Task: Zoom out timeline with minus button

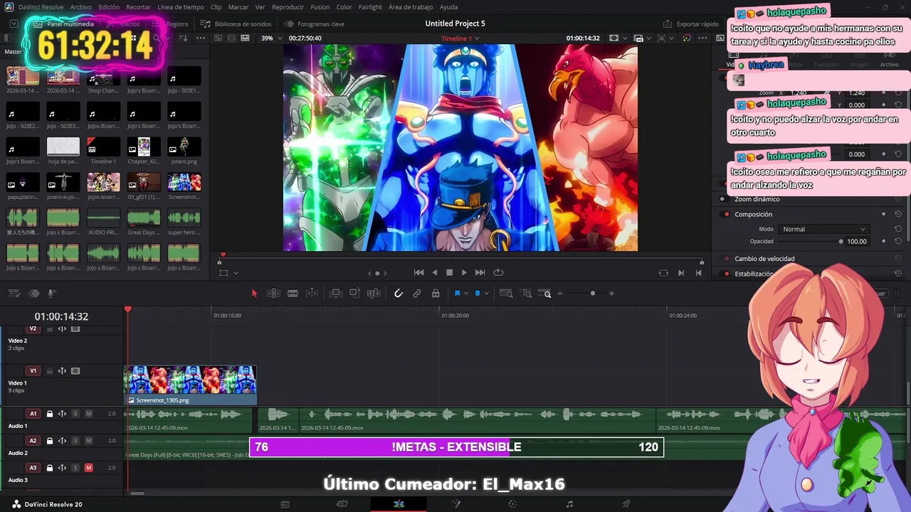Action: (560, 293)
